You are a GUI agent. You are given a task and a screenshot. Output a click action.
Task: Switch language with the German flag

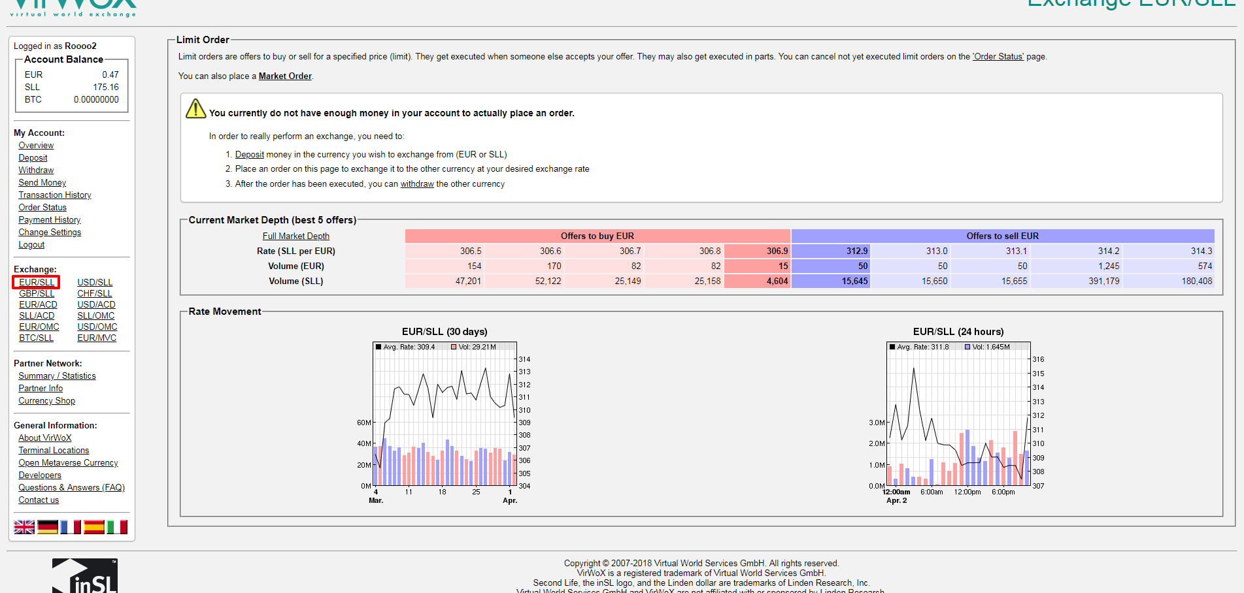point(48,527)
